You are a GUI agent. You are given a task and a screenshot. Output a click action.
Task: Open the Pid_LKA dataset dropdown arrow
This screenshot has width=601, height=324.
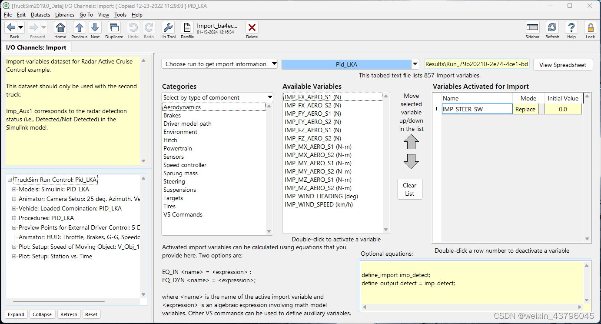pyautogui.click(x=415, y=64)
